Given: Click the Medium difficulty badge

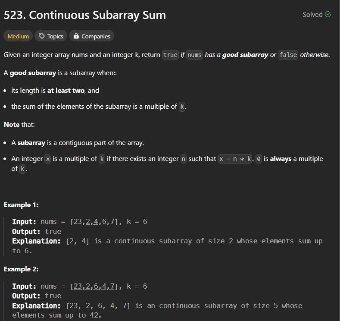Looking at the screenshot, I should click(x=18, y=36).
